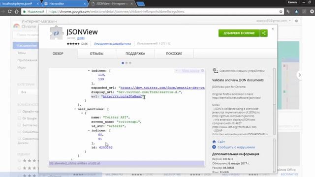The height and width of the screenshot is (177, 315).
Task: Click the web store search field
Action: tap(26, 35)
